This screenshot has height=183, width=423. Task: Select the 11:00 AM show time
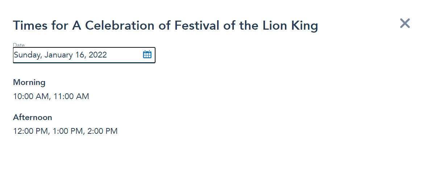tap(71, 97)
